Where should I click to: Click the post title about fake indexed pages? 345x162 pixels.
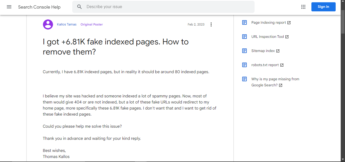(x=116, y=47)
